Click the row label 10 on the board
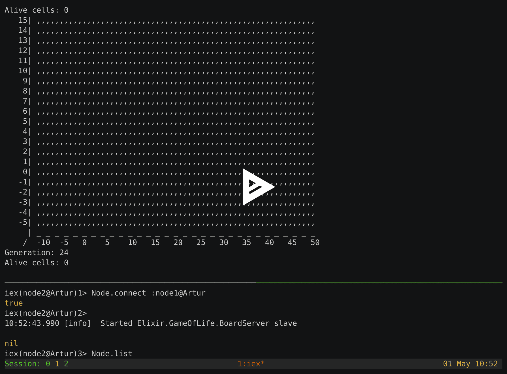507x374 pixels. click(x=23, y=71)
